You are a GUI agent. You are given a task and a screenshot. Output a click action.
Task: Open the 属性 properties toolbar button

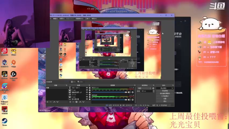(x=74, y=82)
